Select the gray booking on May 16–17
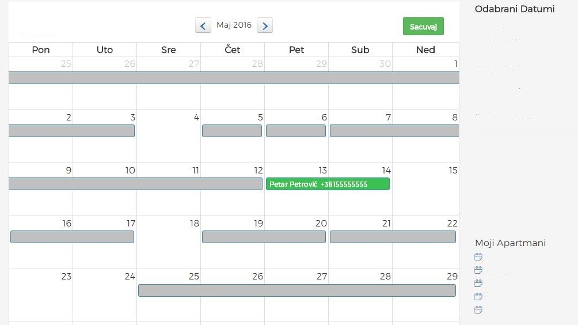The height and width of the screenshot is (325, 578). 72,237
